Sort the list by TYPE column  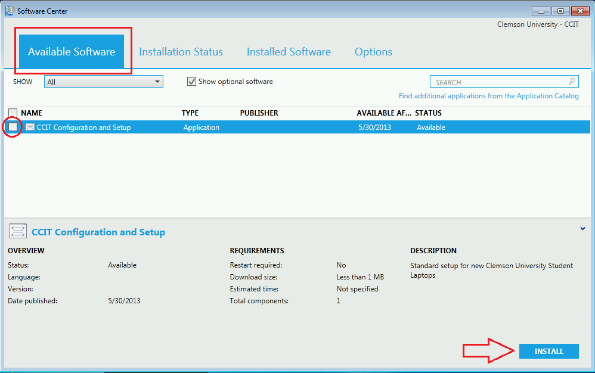tap(190, 113)
